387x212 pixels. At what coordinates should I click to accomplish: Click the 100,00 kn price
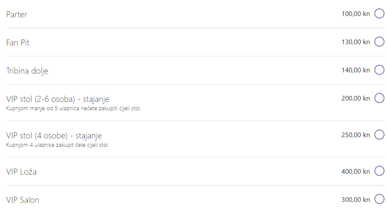tap(355, 14)
